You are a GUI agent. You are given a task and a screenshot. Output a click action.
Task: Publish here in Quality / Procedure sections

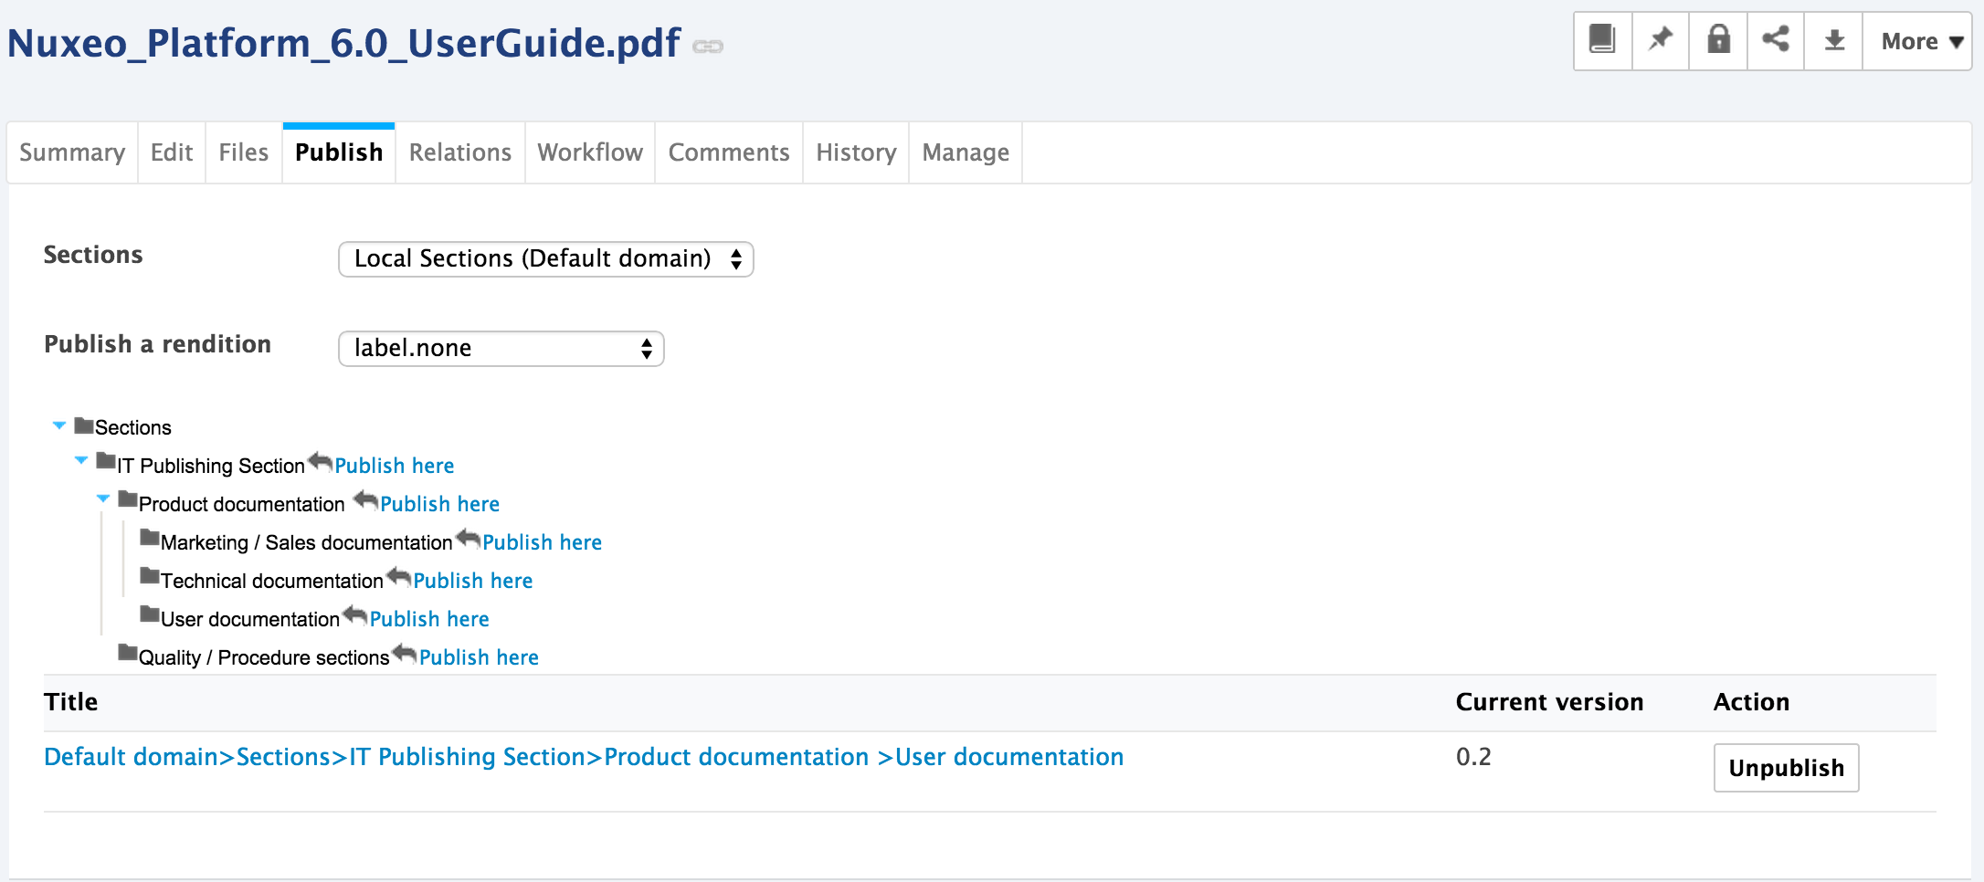479,657
